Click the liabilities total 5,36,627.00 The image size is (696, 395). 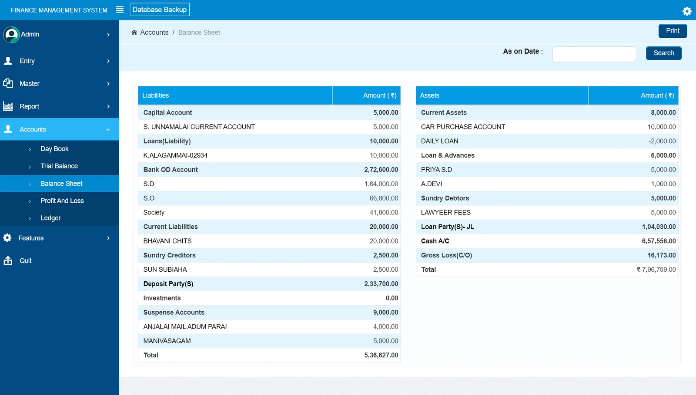pyautogui.click(x=381, y=355)
